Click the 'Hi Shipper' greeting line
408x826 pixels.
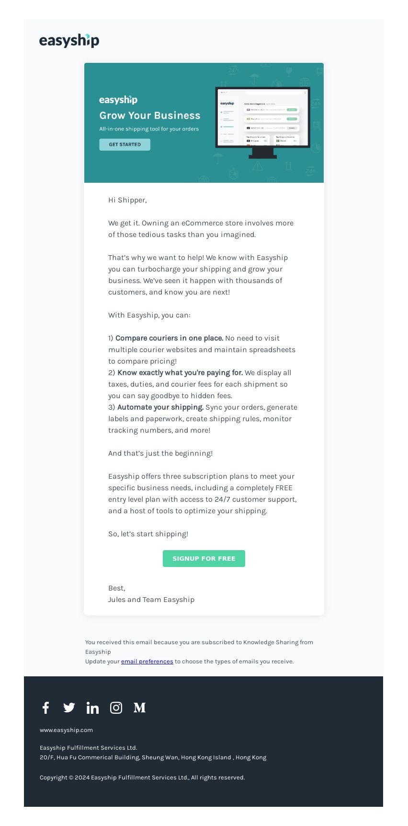127,200
